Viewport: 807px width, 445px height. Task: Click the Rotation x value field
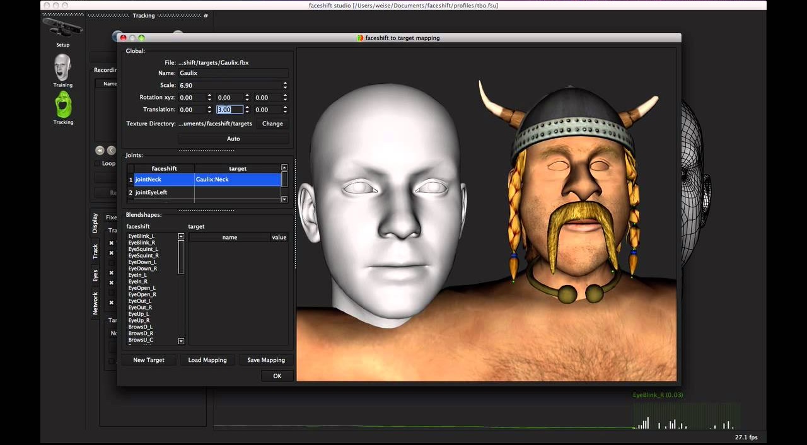[192, 98]
